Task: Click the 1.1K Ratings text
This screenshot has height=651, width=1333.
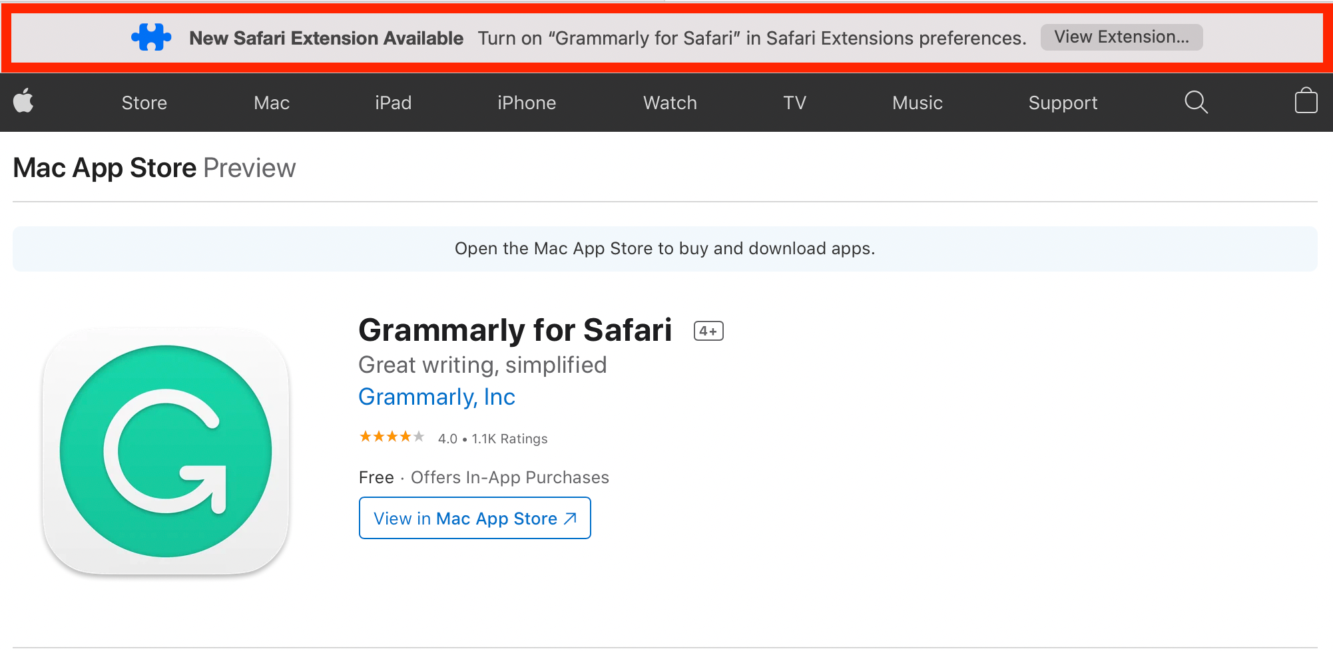Action: (x=509, y=439)
